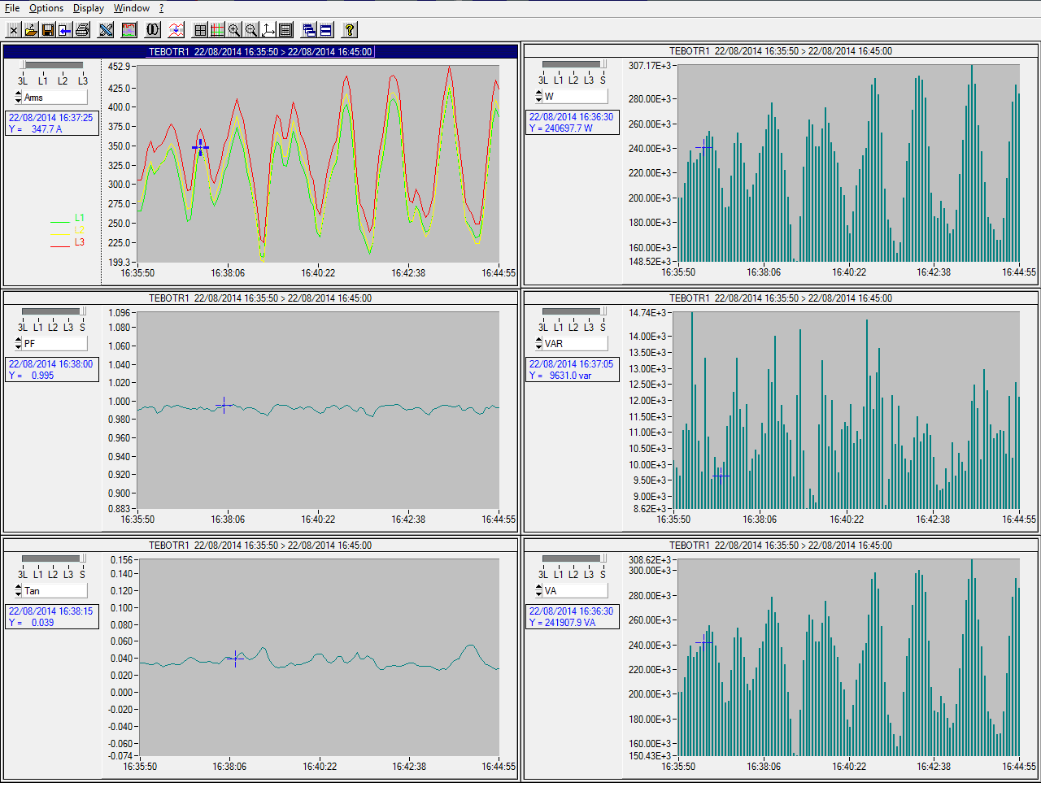
Task: Click the readout 'Y = 0.995'
Action: coord(32,376)
